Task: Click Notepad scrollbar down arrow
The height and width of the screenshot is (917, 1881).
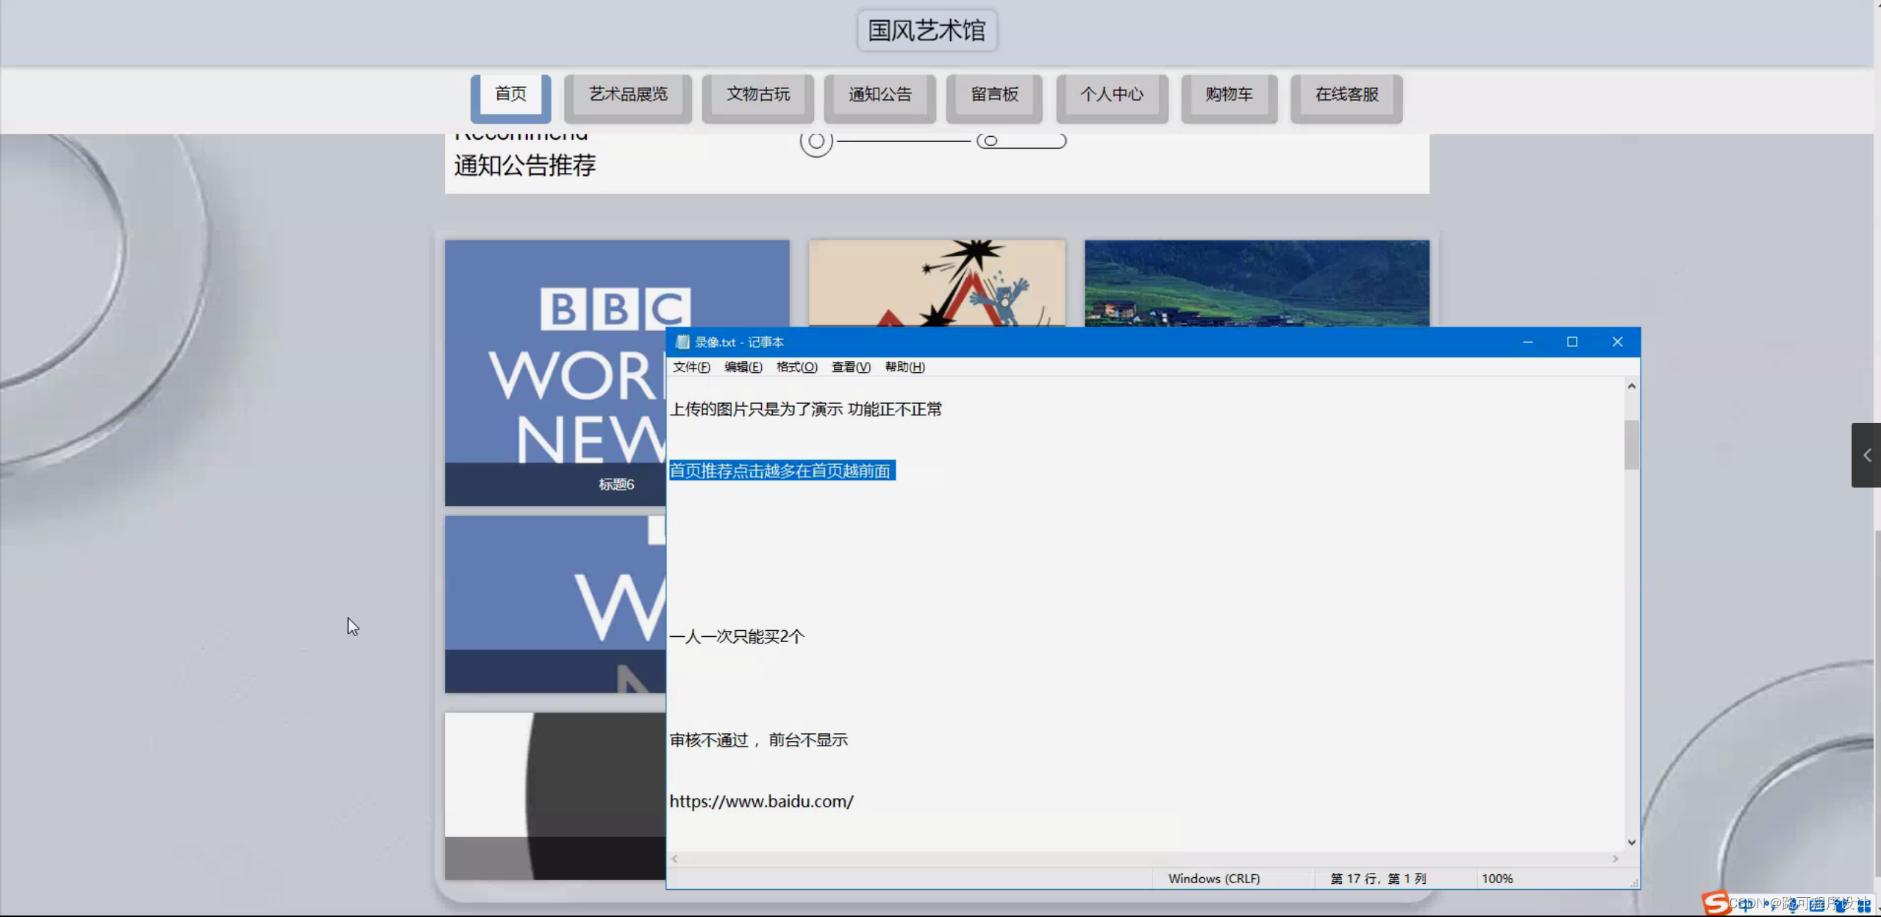Action: (1631, 843)
